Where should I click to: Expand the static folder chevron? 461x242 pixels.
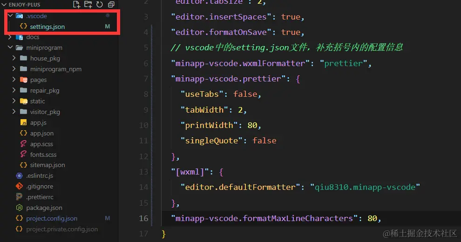(14, 101)
